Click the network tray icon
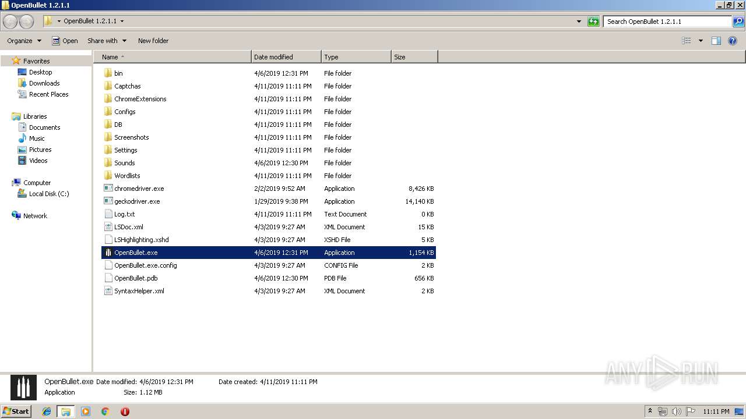This screenshot has height=419, width=746. point(663,411)
